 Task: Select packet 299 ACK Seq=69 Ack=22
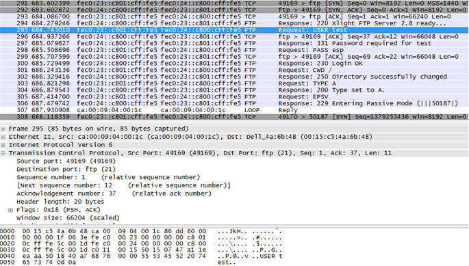(x=234, y=57)
